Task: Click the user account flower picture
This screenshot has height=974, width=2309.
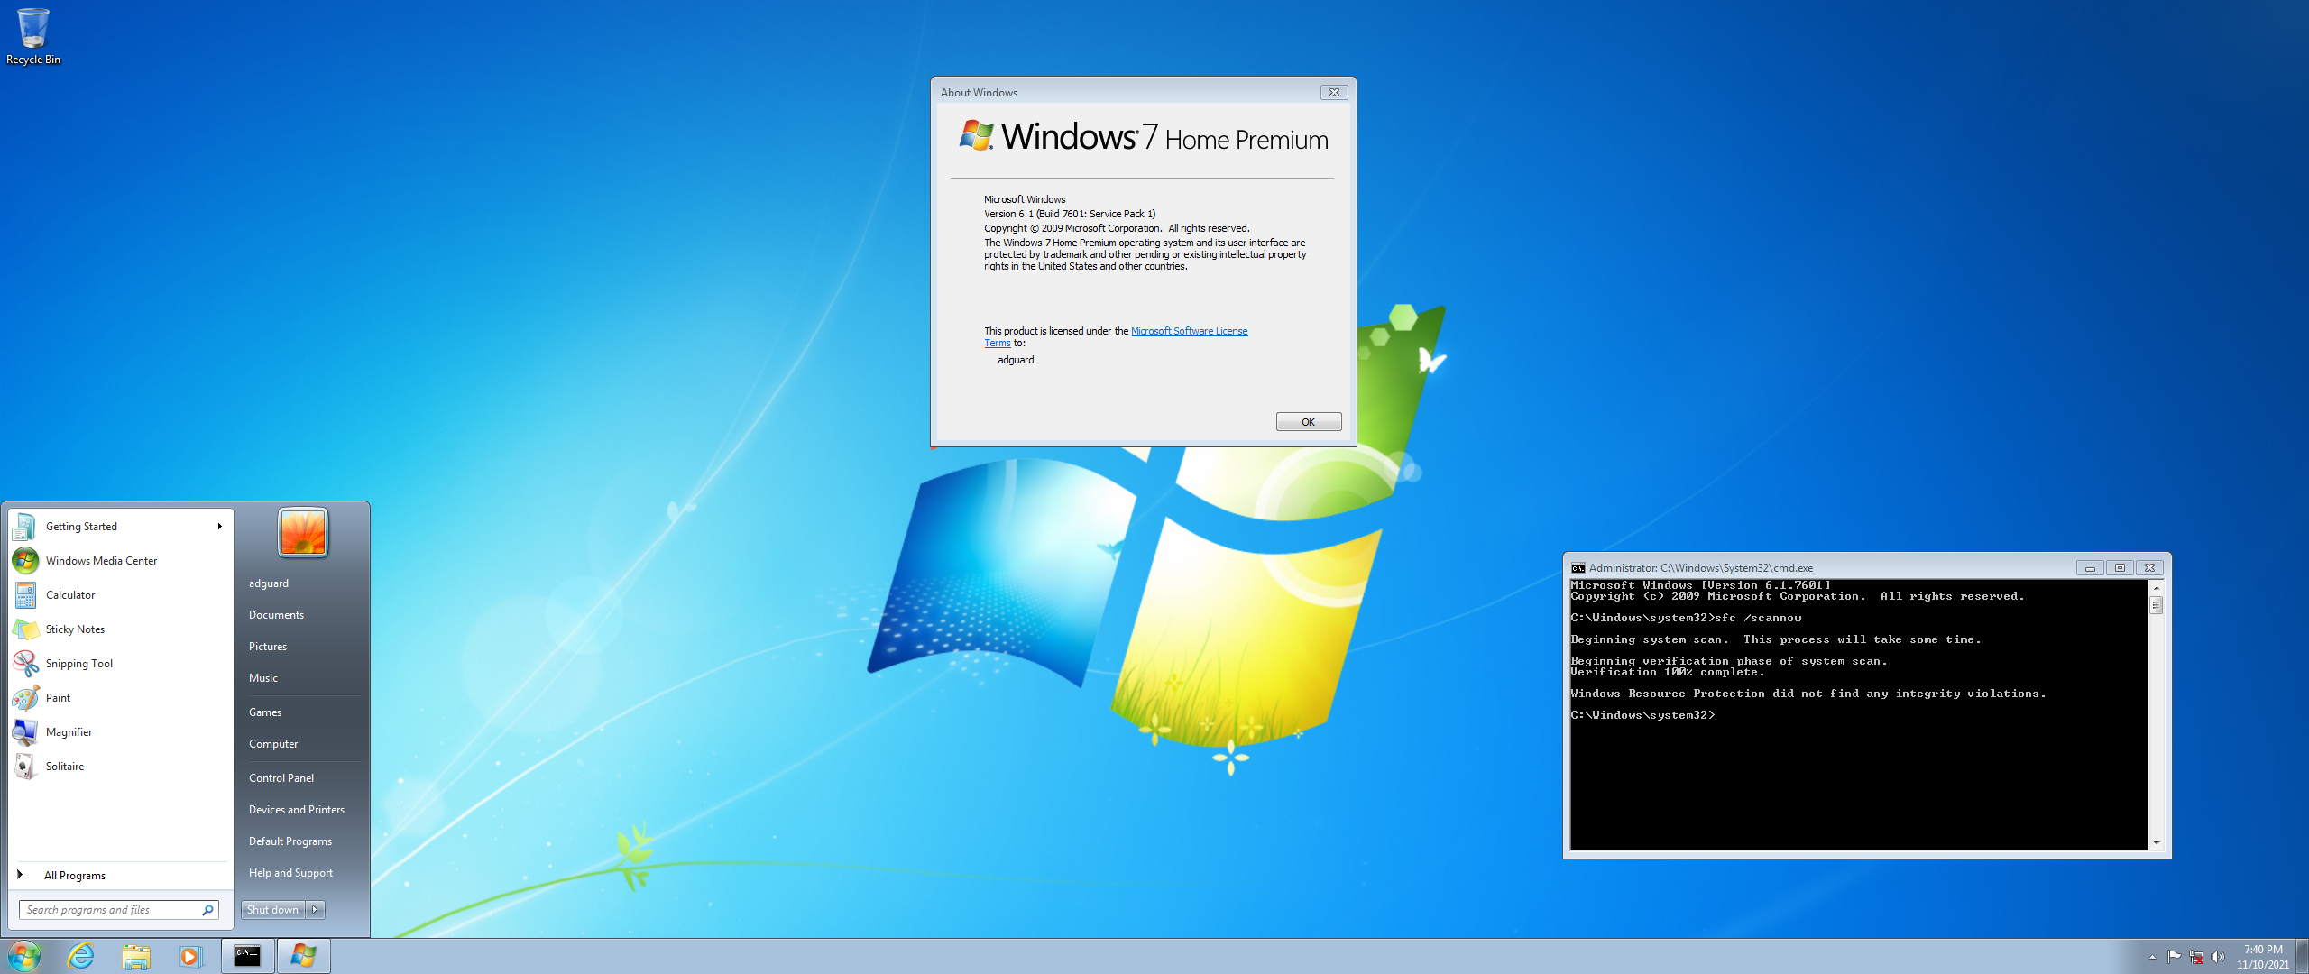Action: point(303,532)
